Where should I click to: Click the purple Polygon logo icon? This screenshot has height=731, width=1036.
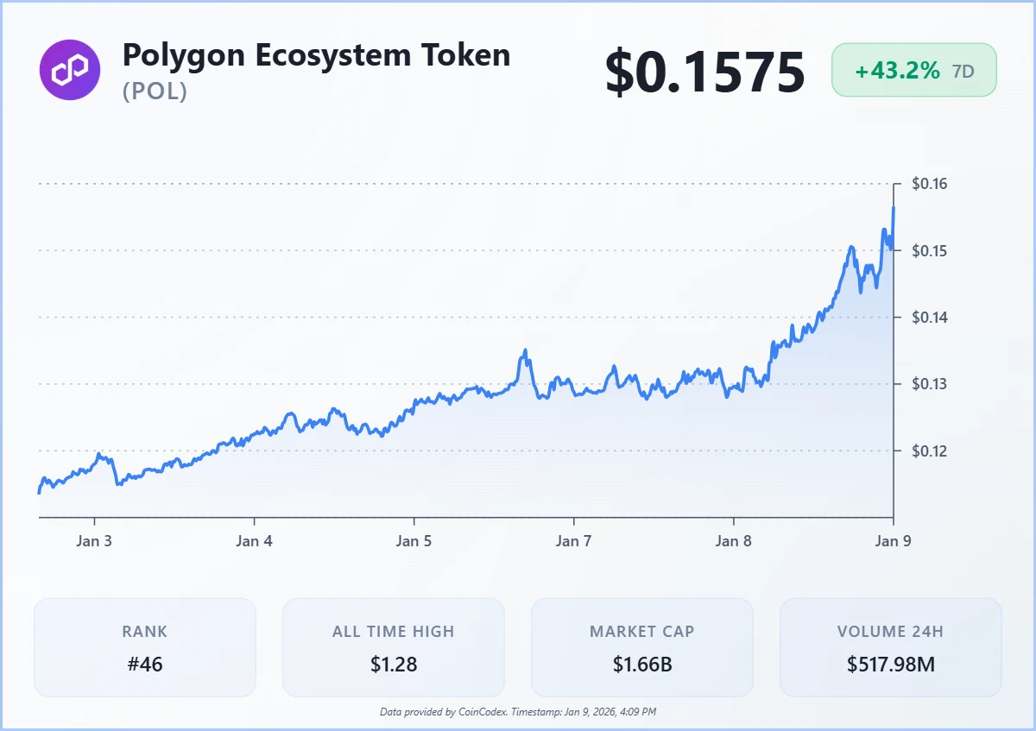70,70
